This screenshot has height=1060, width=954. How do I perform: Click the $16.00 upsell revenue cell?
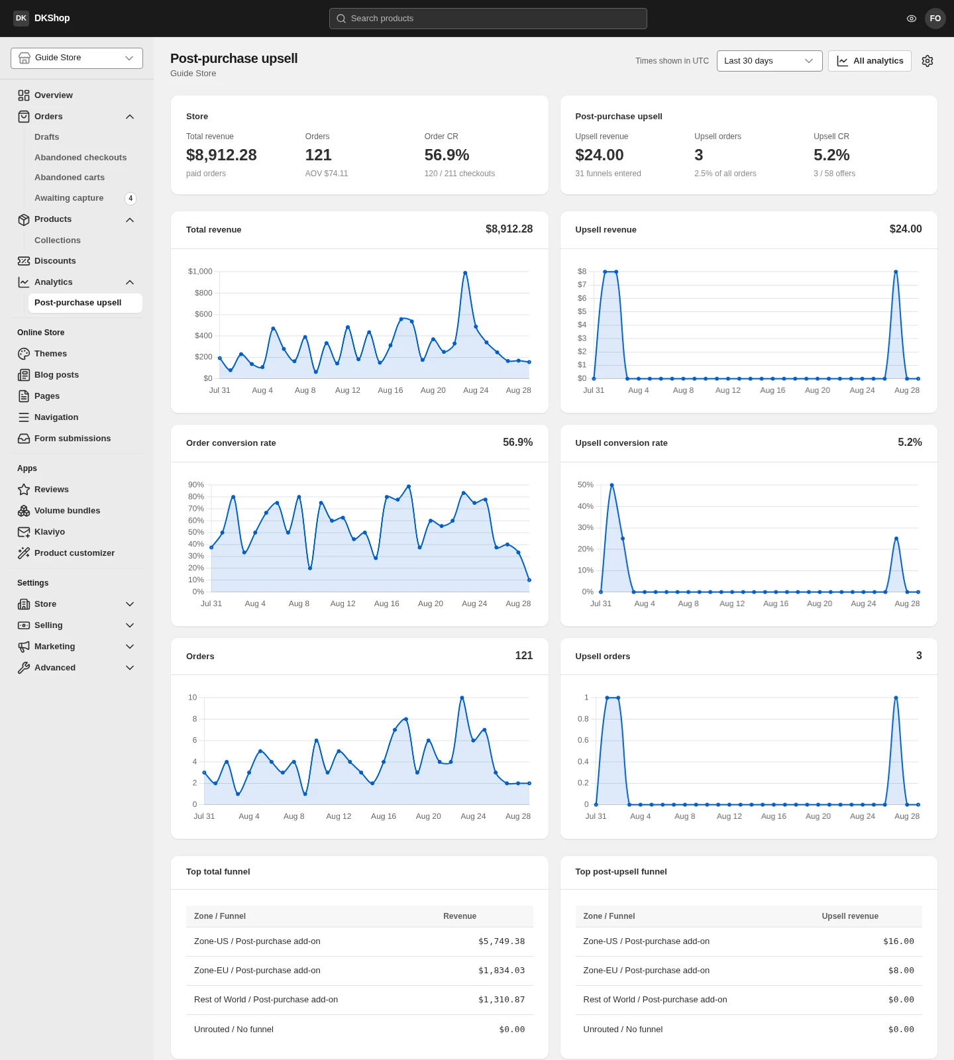[898, 941]
